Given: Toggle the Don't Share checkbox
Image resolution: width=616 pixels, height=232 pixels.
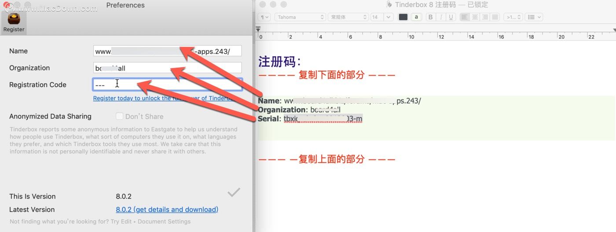Looking at the screenshot, I should [119, 116].
